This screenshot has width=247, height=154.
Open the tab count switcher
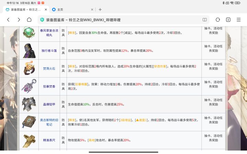[228, 20]
